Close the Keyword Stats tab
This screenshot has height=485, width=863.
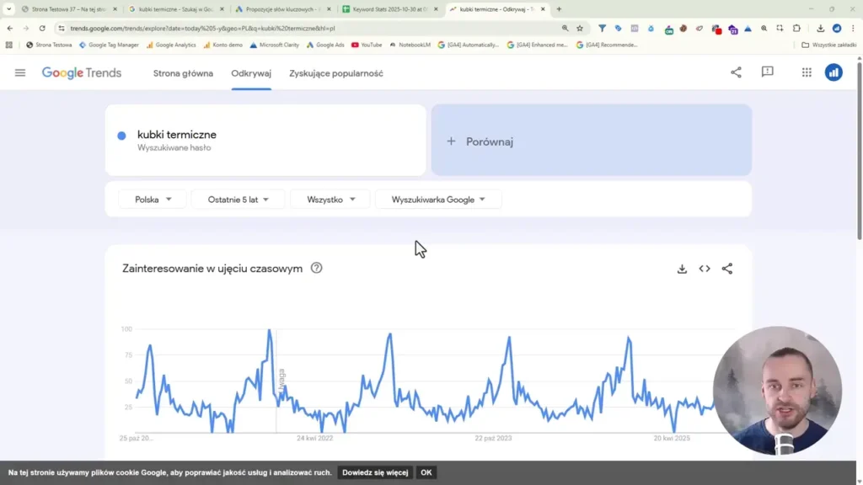[x=436, y=8]
